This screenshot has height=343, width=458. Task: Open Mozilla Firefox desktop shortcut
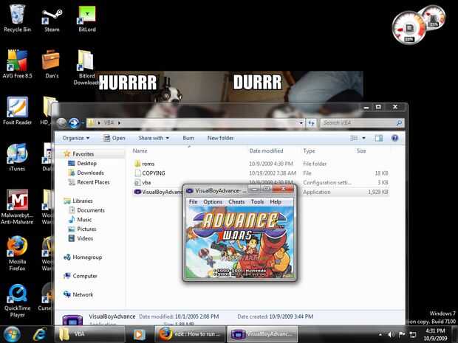pyautogui.click(x=17, y=253)
